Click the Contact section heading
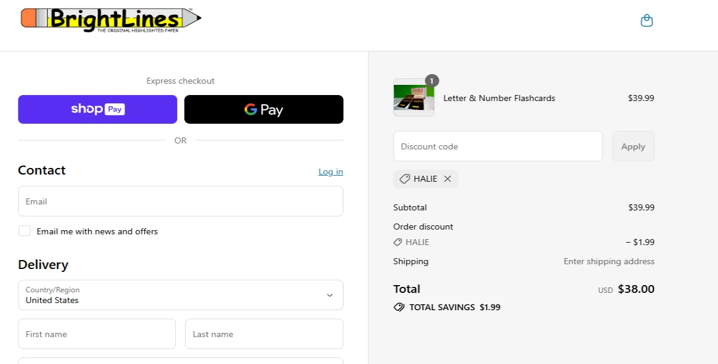Screen dimensions: 718x364 [x=42, y=170]
